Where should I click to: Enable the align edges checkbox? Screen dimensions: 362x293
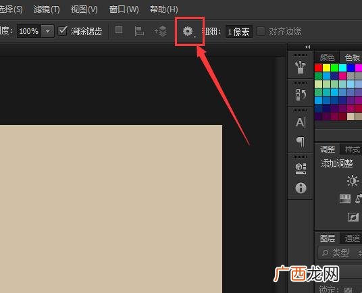[x=261, y=31]
